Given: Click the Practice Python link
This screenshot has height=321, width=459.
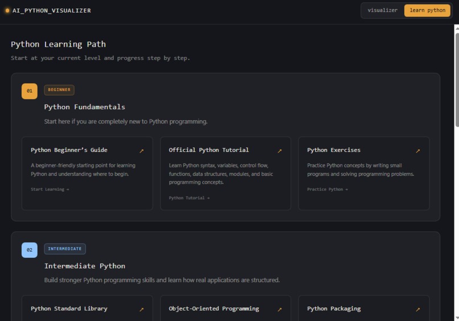Looking at the screenshot, I should [327, 190].
